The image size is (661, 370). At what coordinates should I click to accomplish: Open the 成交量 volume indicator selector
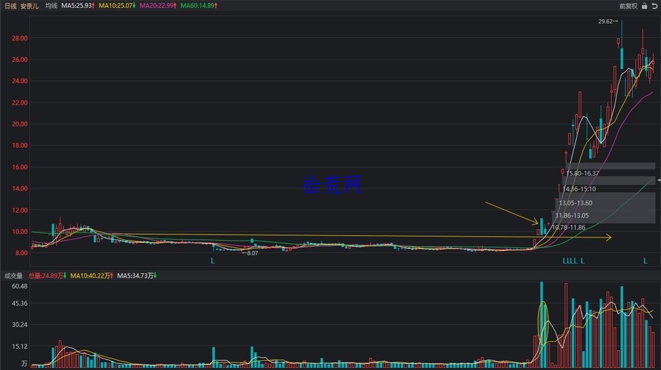pos(13,276)
